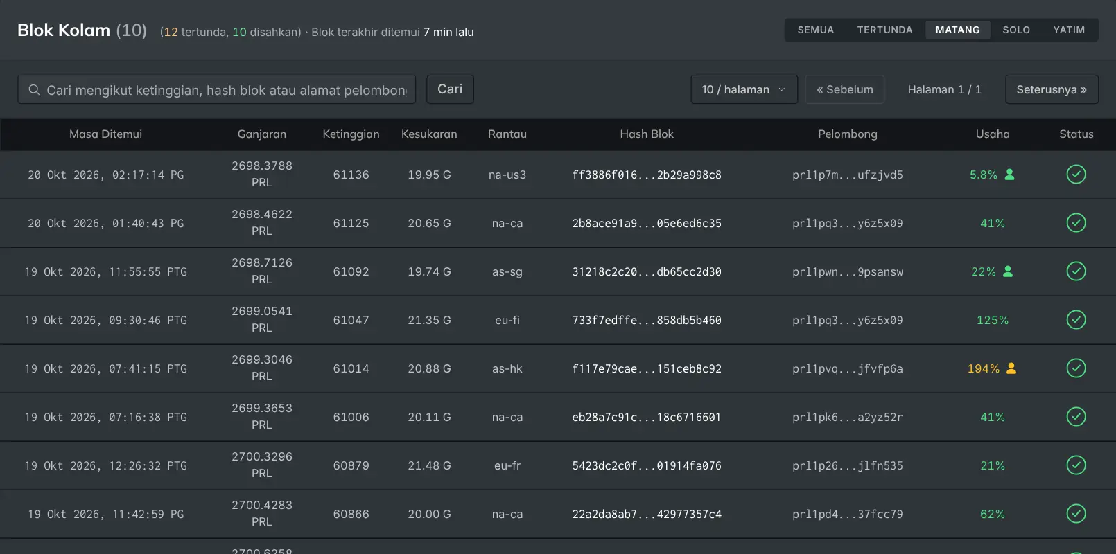Viewport: 1116px width, 554px height.
Task: Open block hash eb28a7c91c...18c6716601
Action: click(x=647, y=417)
